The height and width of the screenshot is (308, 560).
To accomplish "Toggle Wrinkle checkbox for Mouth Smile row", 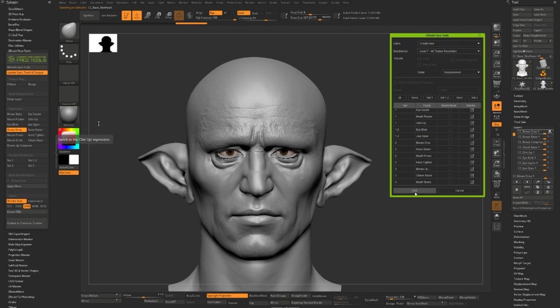I will tap(472, 182).
